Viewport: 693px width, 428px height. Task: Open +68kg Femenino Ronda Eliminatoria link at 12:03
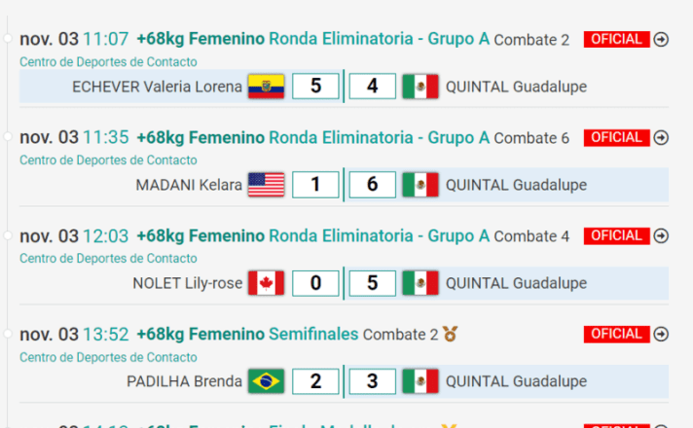point(312,235)
